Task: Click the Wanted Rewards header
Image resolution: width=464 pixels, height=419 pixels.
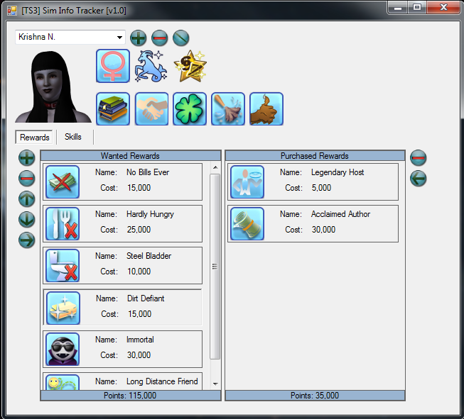Action: (131, 155)
